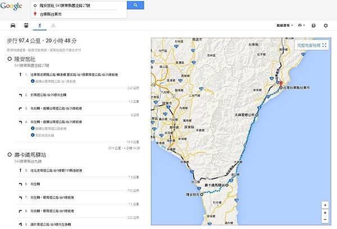Click the 台灣台東縣台東市 destination label on map
The height and width of the screenshot is (229, 337).
coord(297,88)
